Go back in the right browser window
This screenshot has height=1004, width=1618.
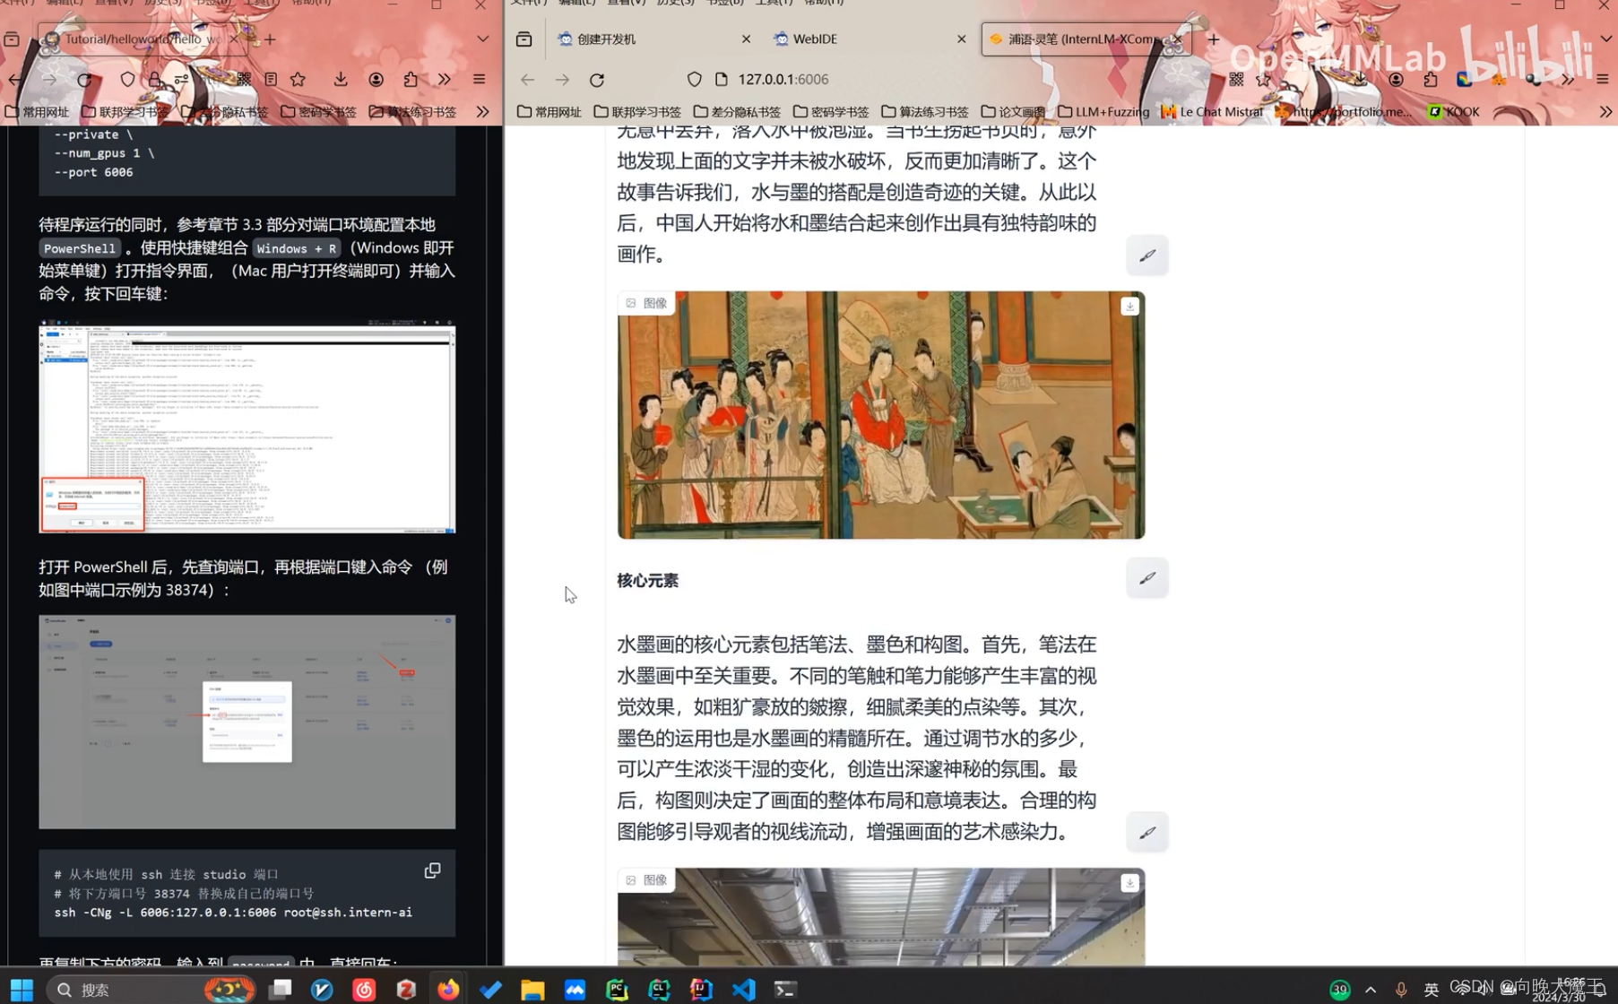(527, 80)
